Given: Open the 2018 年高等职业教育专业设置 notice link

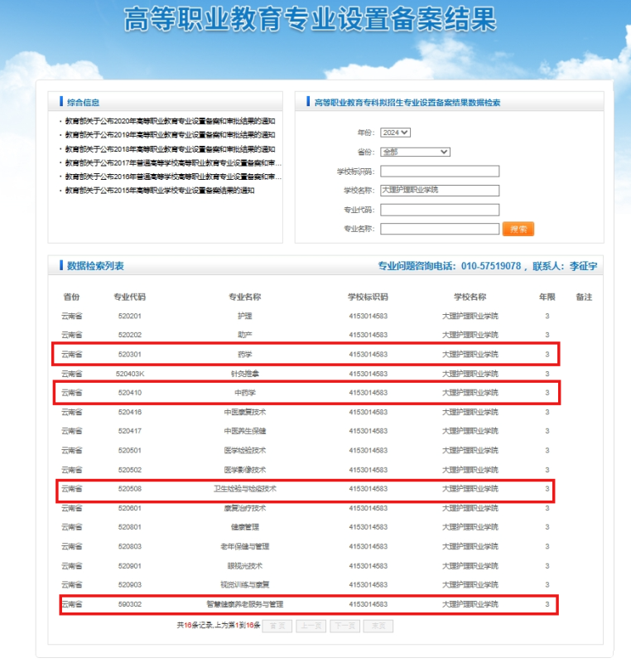Looking at the screenshot, I should coord(170,149).
